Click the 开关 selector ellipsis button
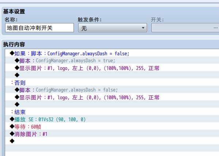This screenshot has width=219, height=156. coord(215,28)
